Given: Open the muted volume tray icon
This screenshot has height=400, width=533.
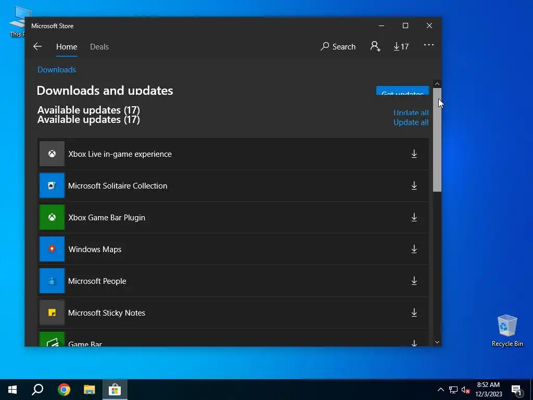Looking at the screenshot, I should [466, 390].
